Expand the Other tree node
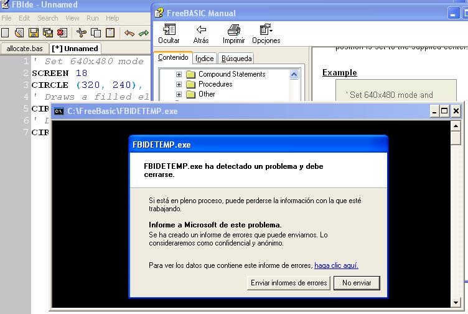This screenshot has width=468, height=314. (x=179, y=95)
